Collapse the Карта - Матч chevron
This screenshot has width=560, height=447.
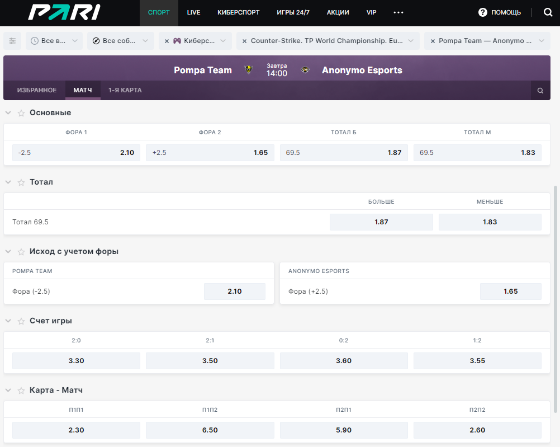[x=8, y=390]
